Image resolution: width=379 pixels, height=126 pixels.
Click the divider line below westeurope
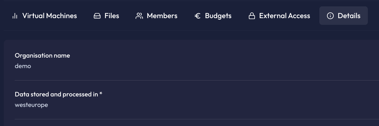tap(197, 119)
